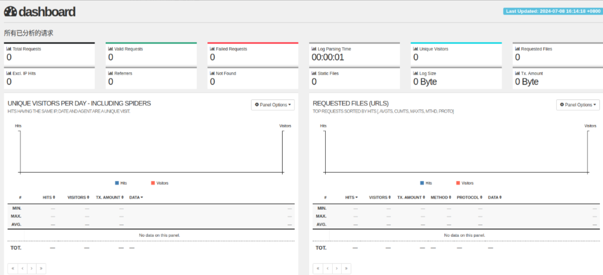The width and height of the screenshot is (603, 275).
Task: Click the Requested Files chart icon
Action: [x=517, y=49]
